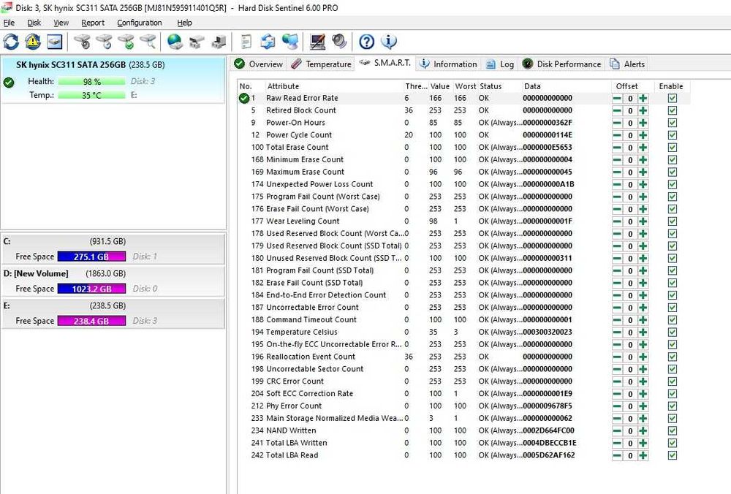731x494 pixels.
Task: Click the envelope with arrows toolbar icon
Action: click(268, 42)
